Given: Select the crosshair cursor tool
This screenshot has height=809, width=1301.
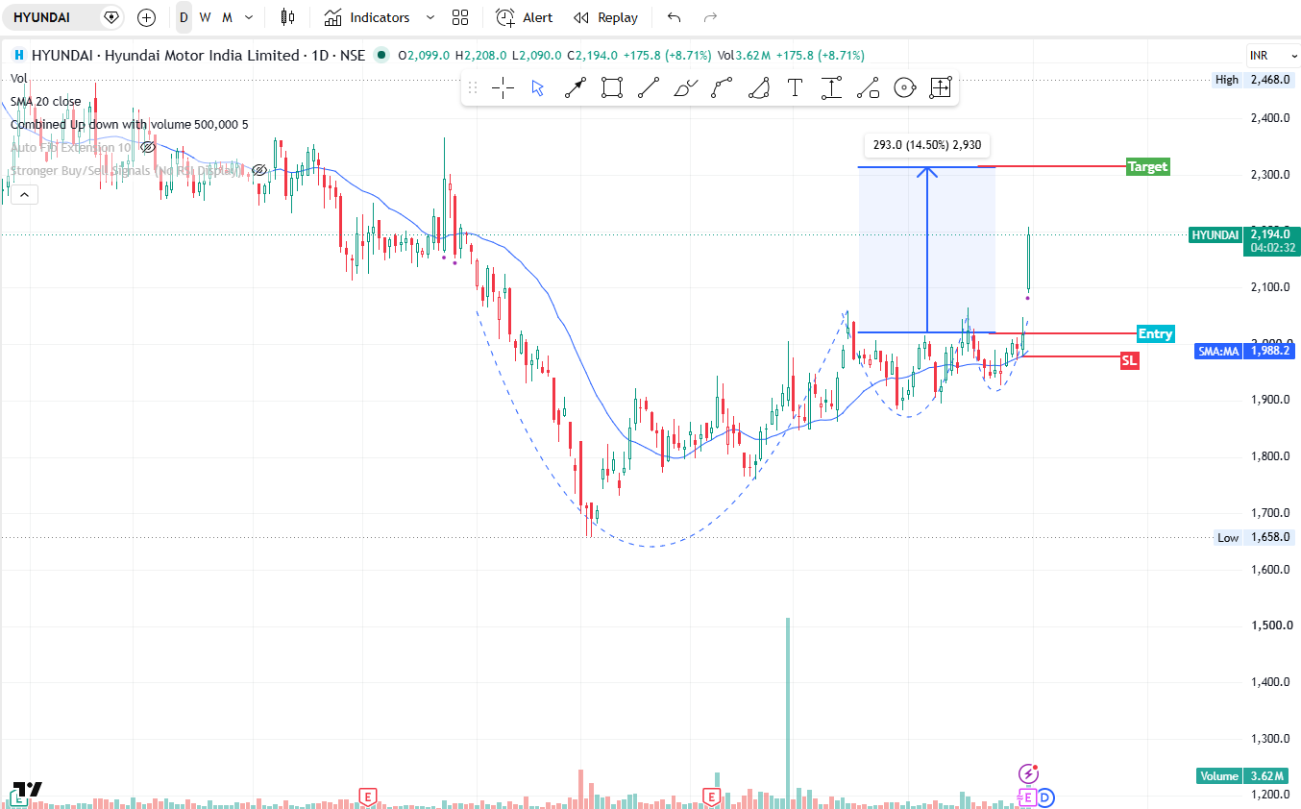Looking at the screenshot, I should click(x=503, y=88).
